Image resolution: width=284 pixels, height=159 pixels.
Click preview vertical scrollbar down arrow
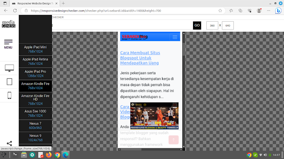click(x=184, y=147)
